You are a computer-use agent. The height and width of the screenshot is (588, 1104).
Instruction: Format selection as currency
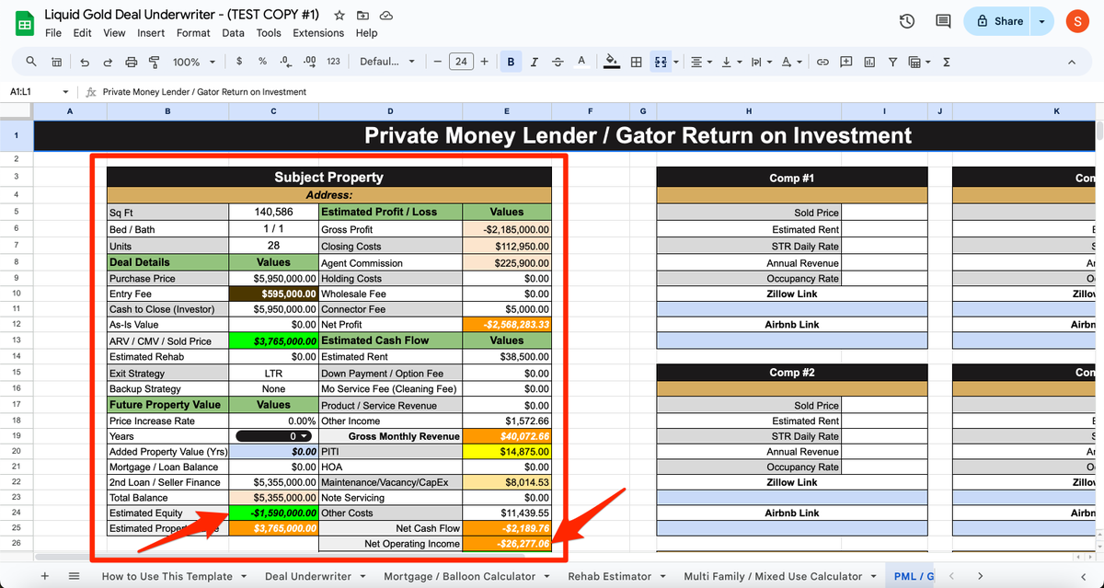pos(239,62)
